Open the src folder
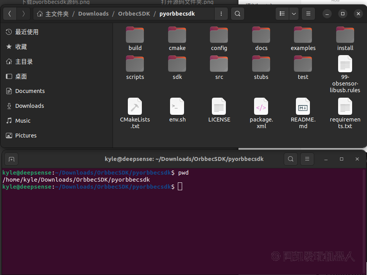This screenshot has height=275, width=367. point(219,68)
